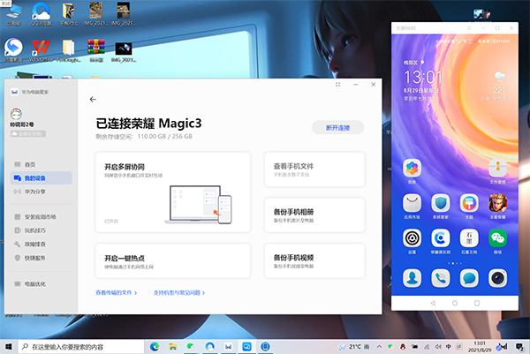Select 首页 in the sidebar
The image size is (530, 354).
[30, 165]
